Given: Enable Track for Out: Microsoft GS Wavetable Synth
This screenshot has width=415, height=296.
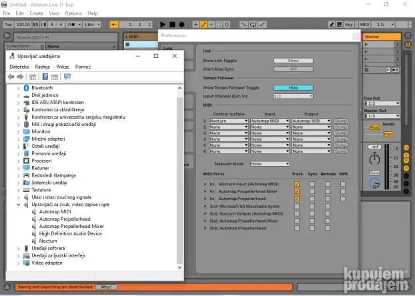Looking at the screenshot, I should point(297,206).
